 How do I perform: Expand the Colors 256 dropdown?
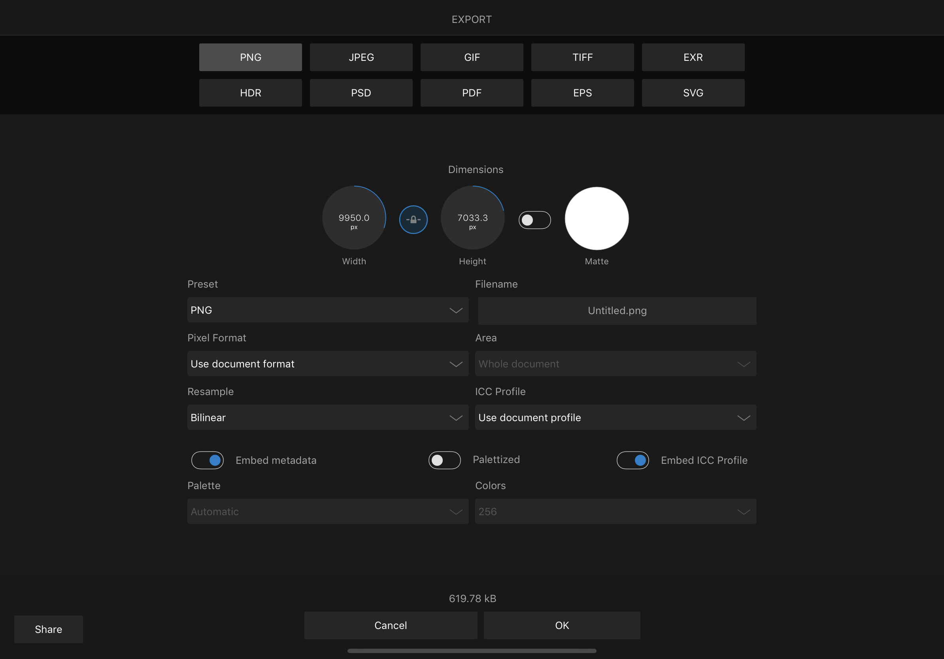(615, 512)
